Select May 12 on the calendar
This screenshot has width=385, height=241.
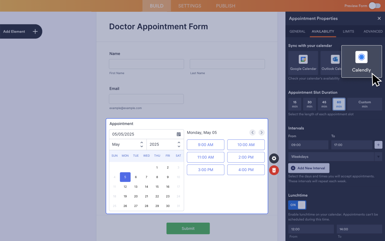point(125,186)
